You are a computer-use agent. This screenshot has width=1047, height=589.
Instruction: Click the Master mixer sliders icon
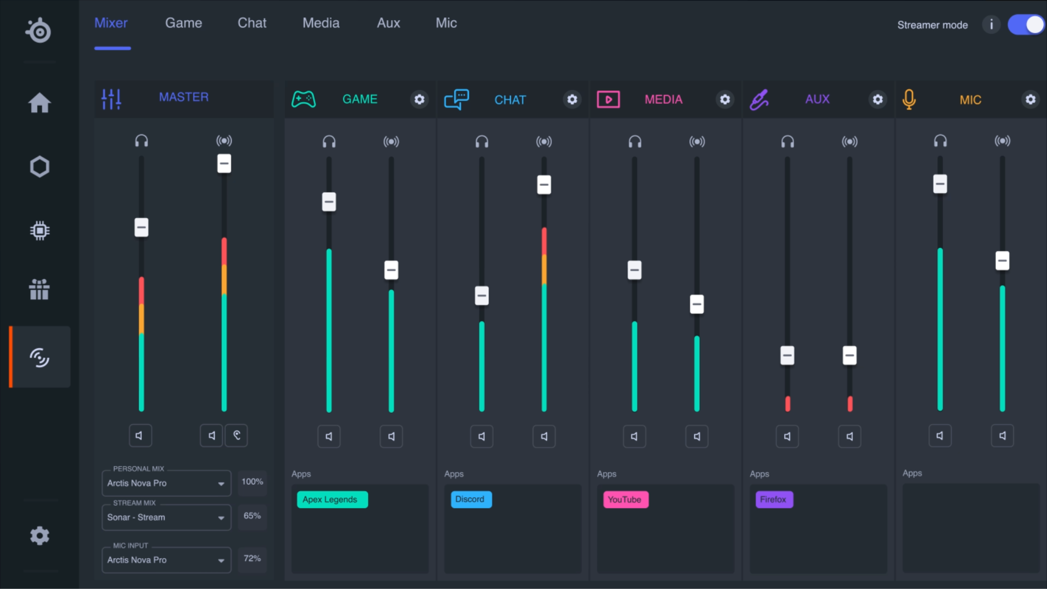pyautogui.click(x=111, y=99)
